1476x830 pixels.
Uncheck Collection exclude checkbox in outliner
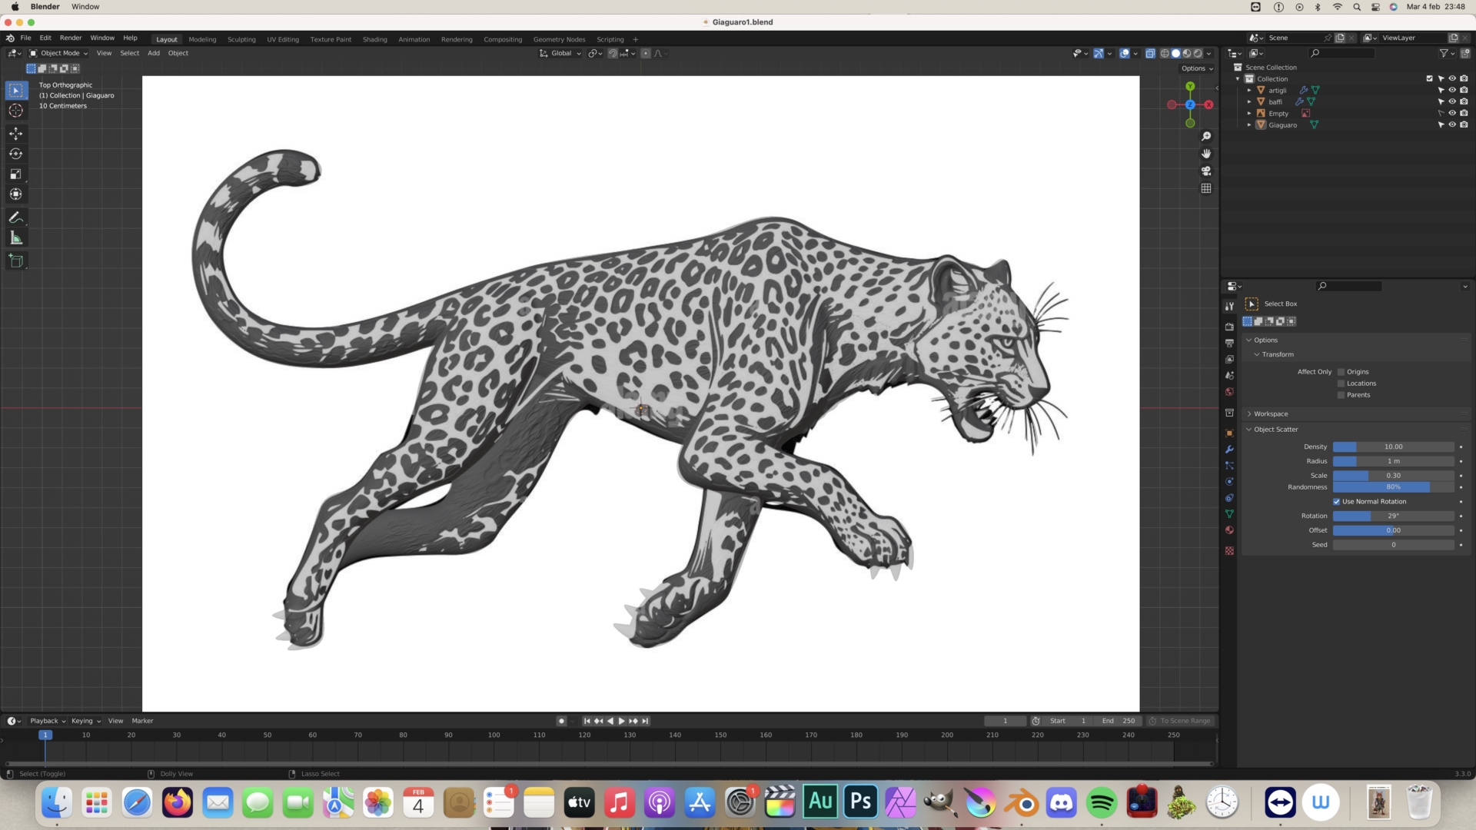[x=1430, y=79]
